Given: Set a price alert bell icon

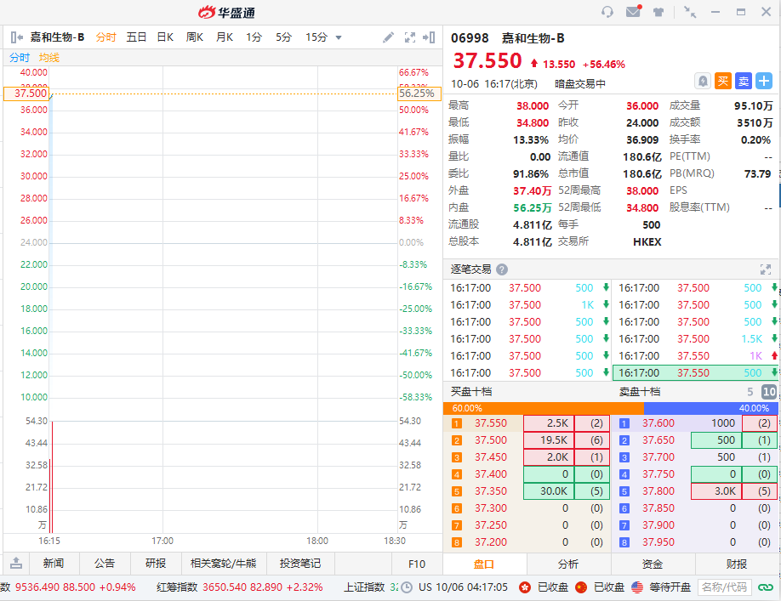Looking at the screenshot, I should tap(703, 81).
